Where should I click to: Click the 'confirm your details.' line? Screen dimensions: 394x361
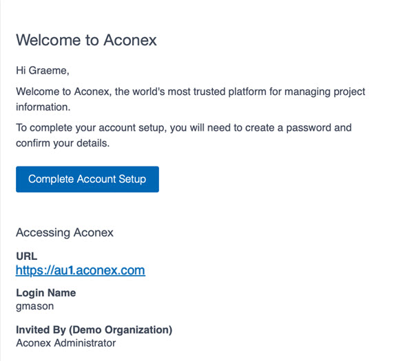tap(63, 143)
